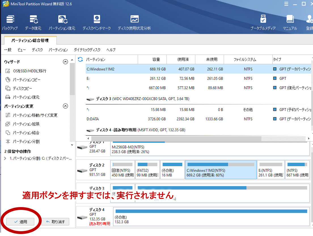
Task: Start ディスクベンチマーク disk benchmark
Action: (x=97, y=23)
